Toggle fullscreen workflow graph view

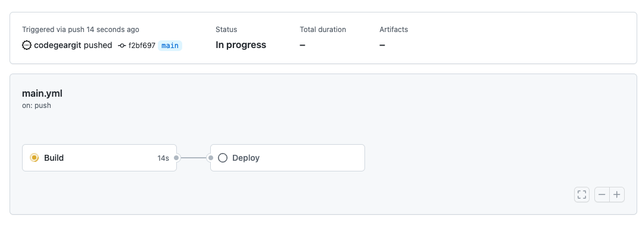coord(582,195)
